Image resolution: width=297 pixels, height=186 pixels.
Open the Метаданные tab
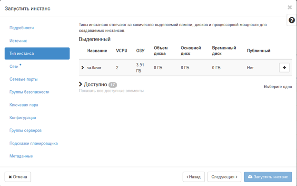[x=21, y=156]
